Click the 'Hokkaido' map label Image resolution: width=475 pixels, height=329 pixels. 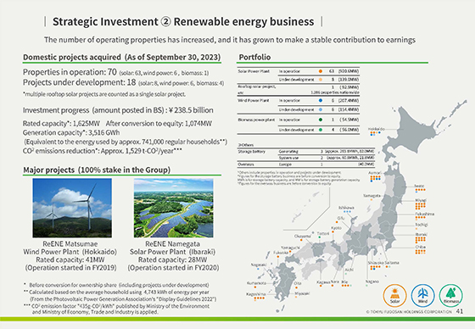(377, 129)
